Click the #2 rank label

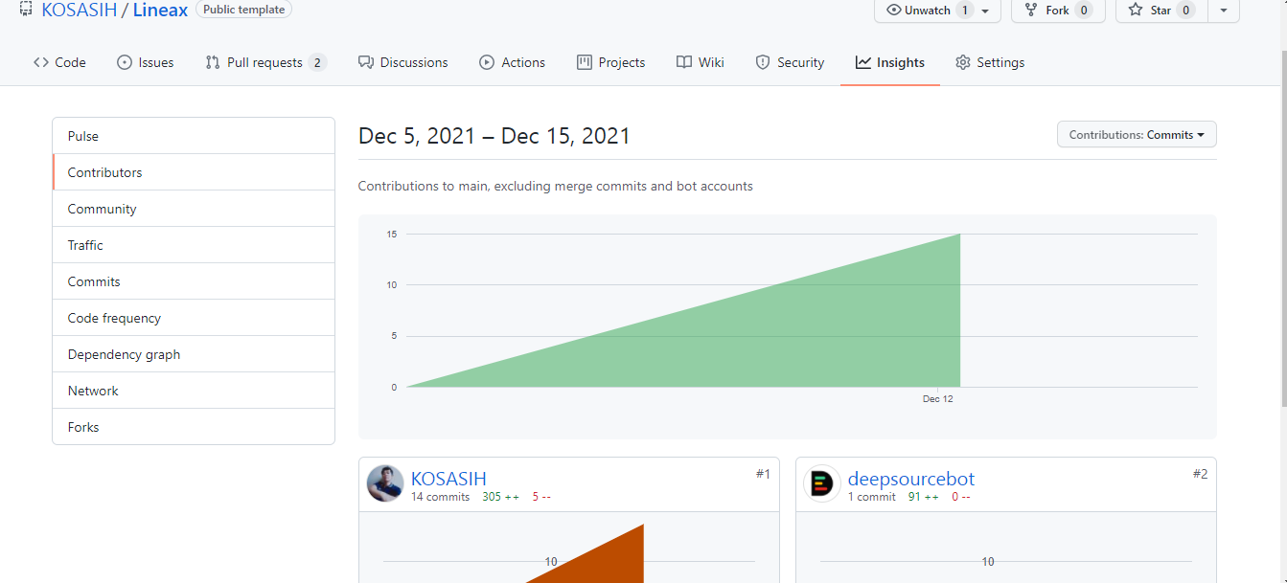1200,474
